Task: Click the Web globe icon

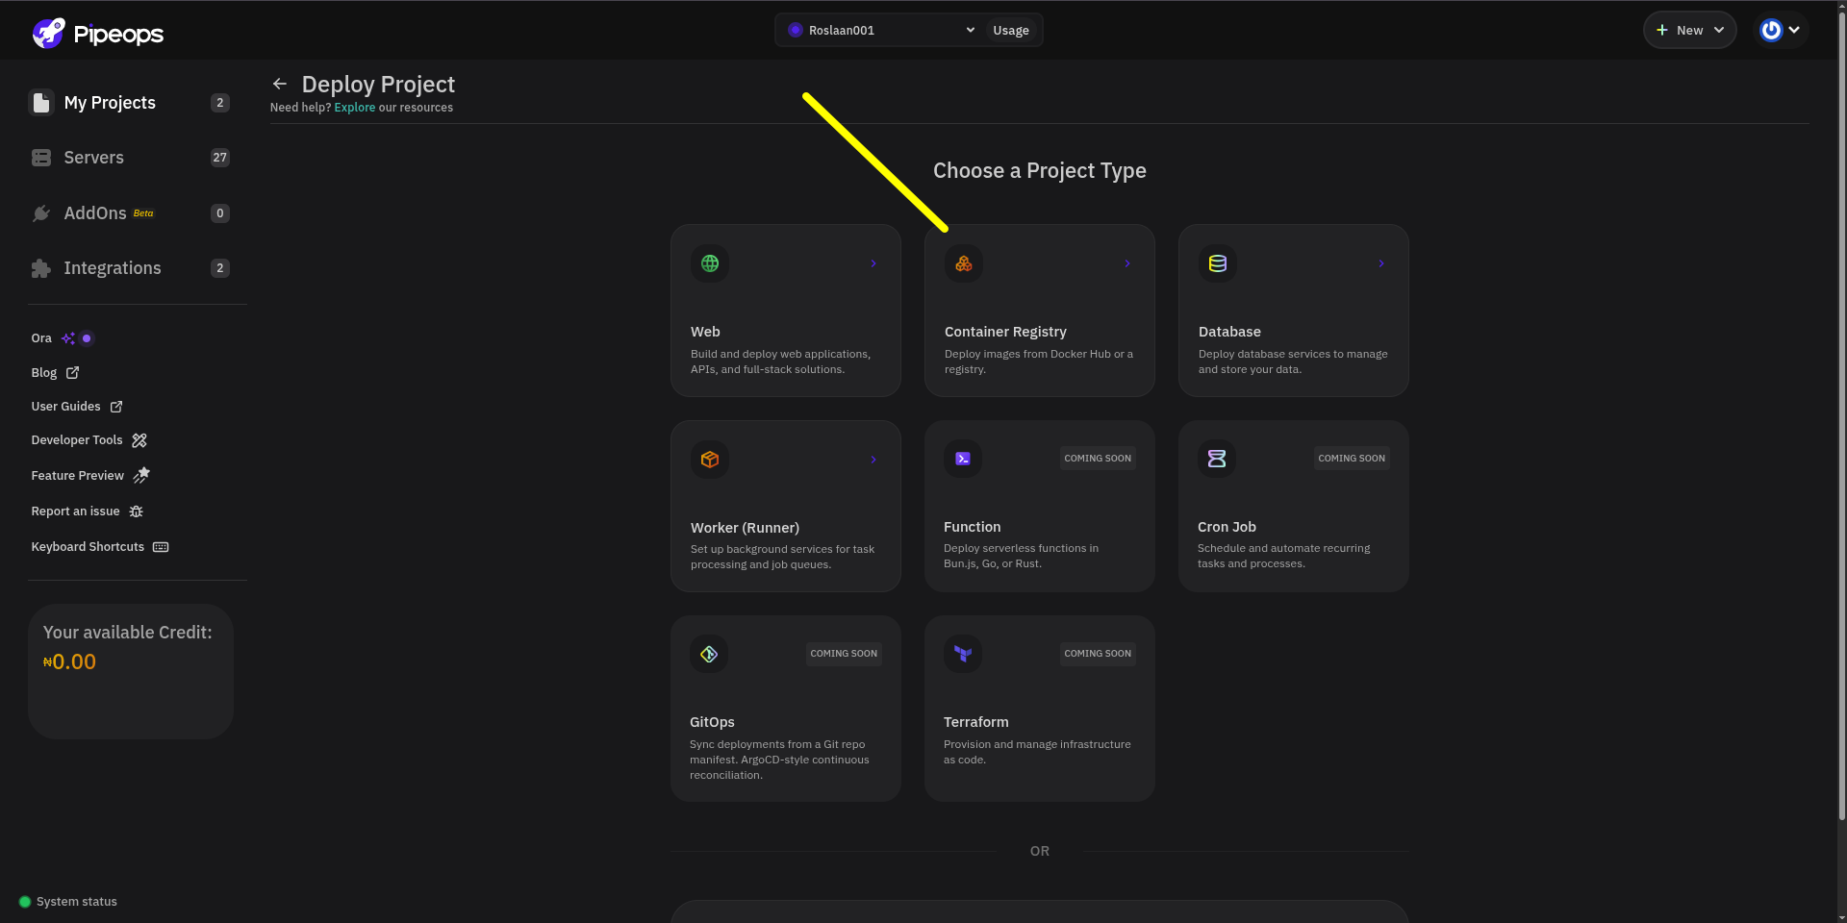Action: [x=710, y=263]
